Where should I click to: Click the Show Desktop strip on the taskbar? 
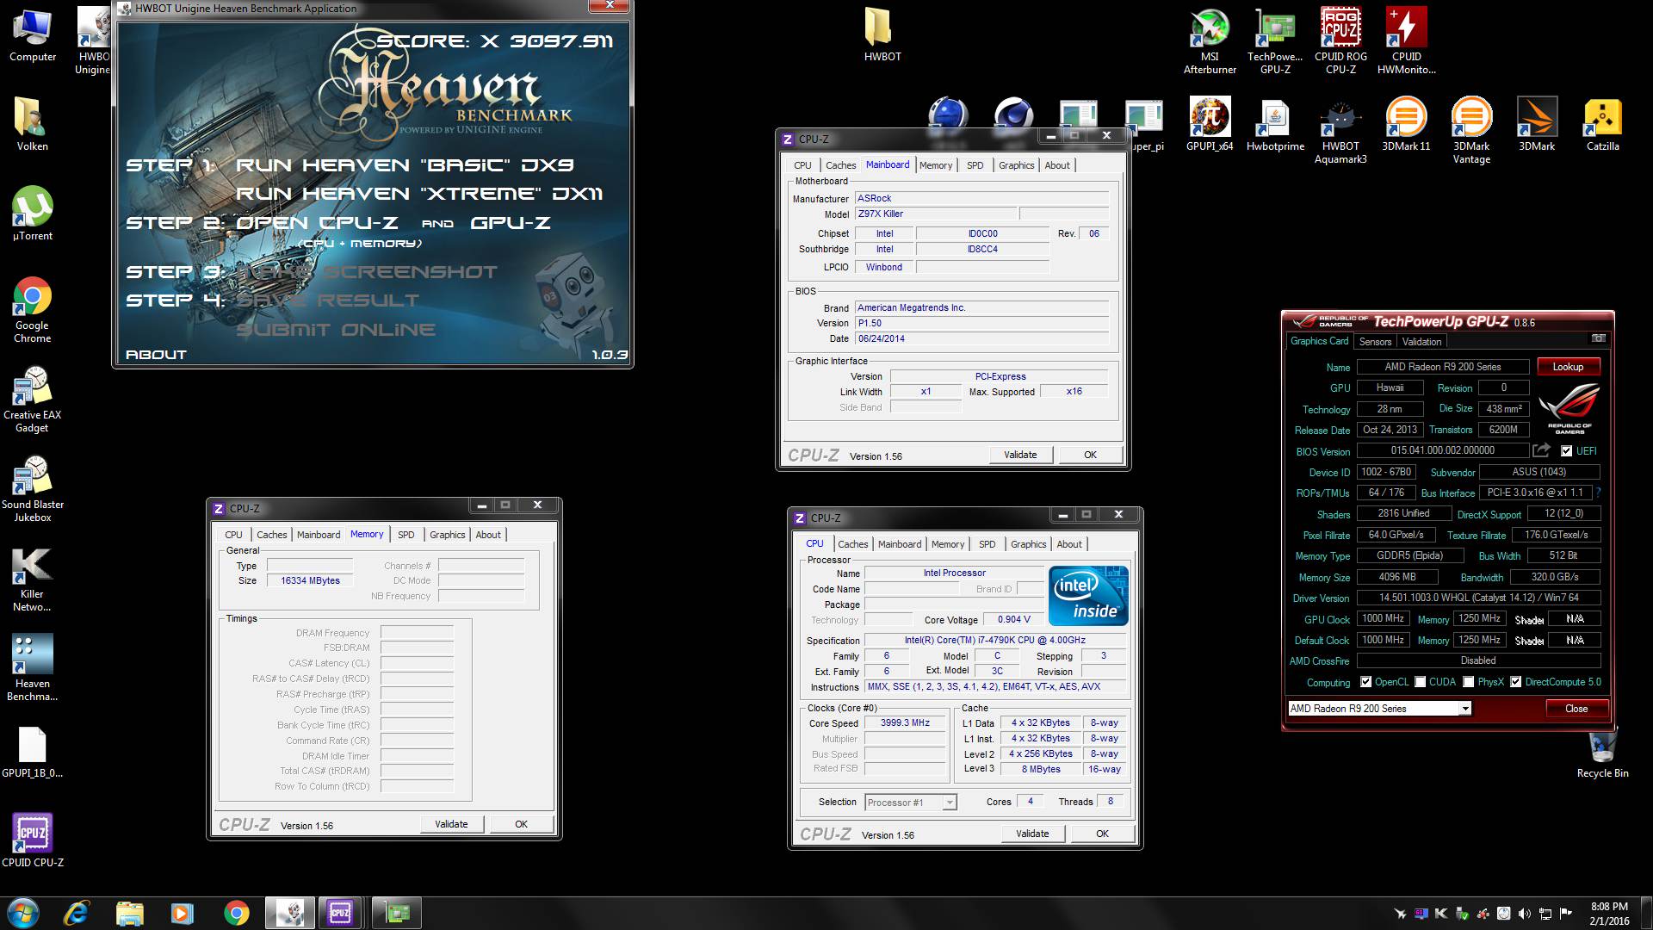1647,913
